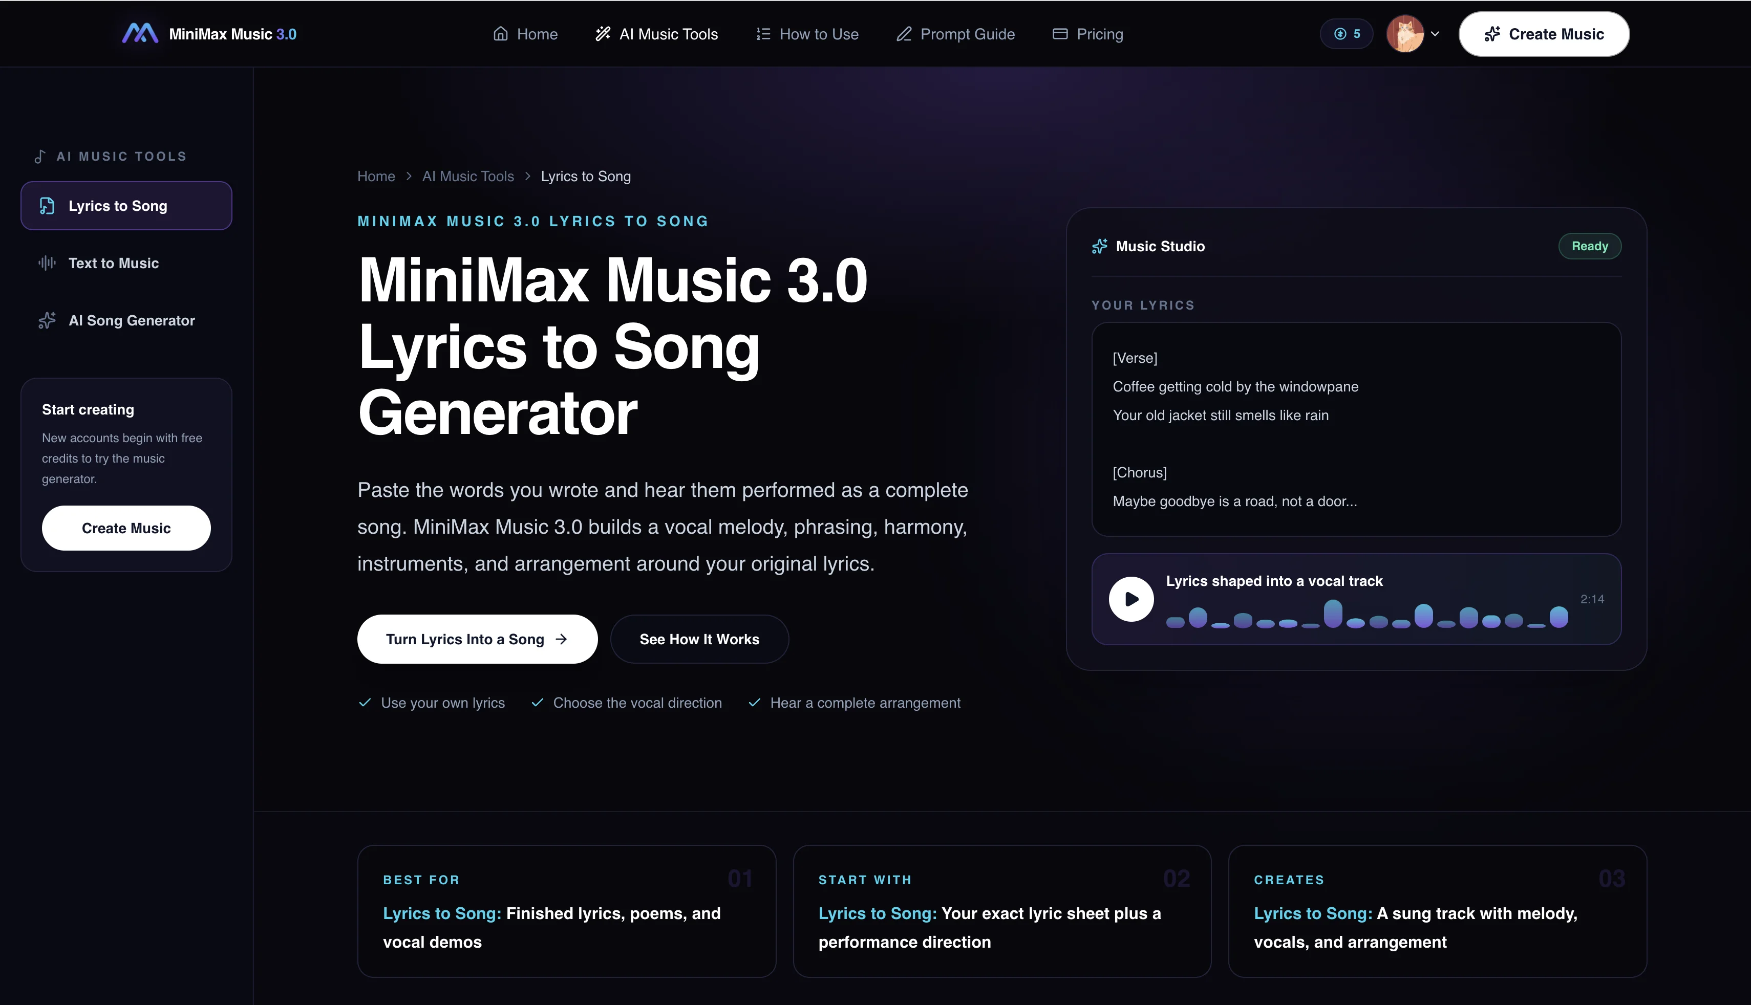Go to Home via breadcrumb
This screenshot has height=1005, width=1751.
pyautogui.click(x=376, y=176)
